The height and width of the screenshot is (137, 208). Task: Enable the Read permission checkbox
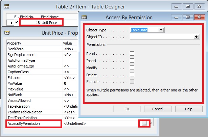(132, 53)
